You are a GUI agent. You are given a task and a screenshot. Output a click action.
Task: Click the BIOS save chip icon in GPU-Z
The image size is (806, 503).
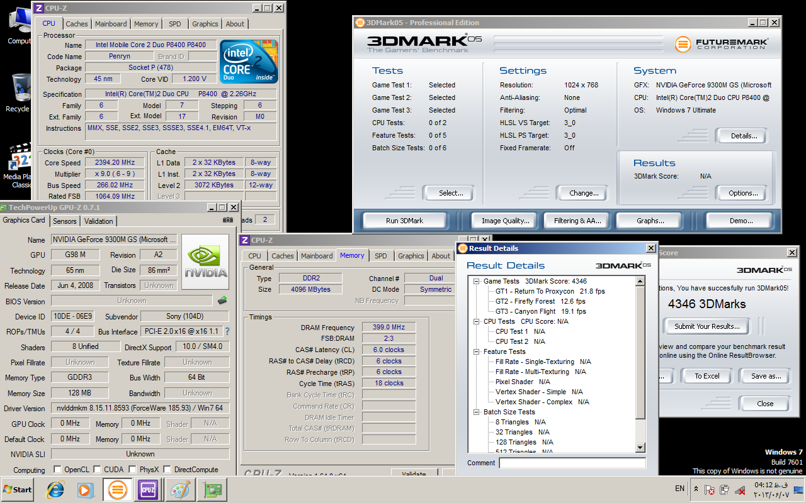coord(222,301)
